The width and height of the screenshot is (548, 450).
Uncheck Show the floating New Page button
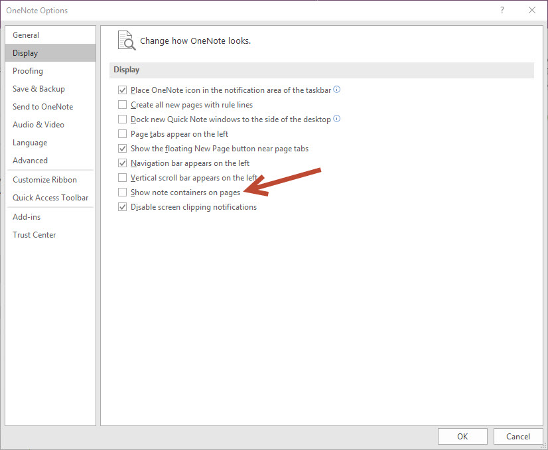[122, 149]
